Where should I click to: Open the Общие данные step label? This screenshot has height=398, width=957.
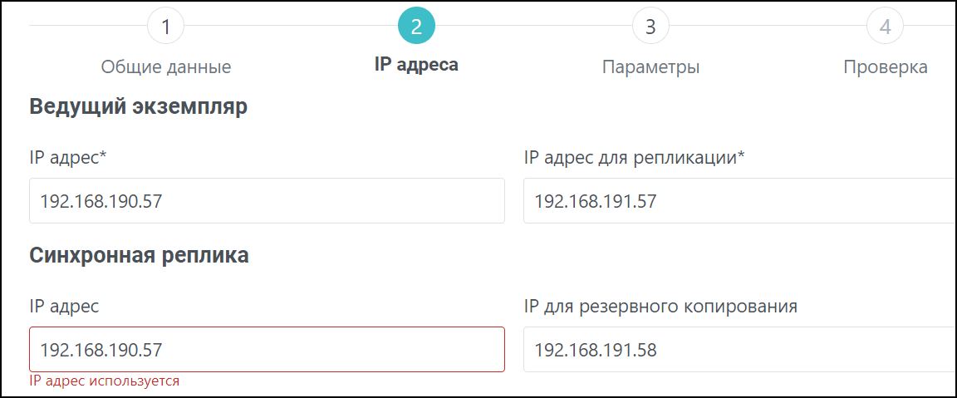pyautogui.click(x=166, y=67)
